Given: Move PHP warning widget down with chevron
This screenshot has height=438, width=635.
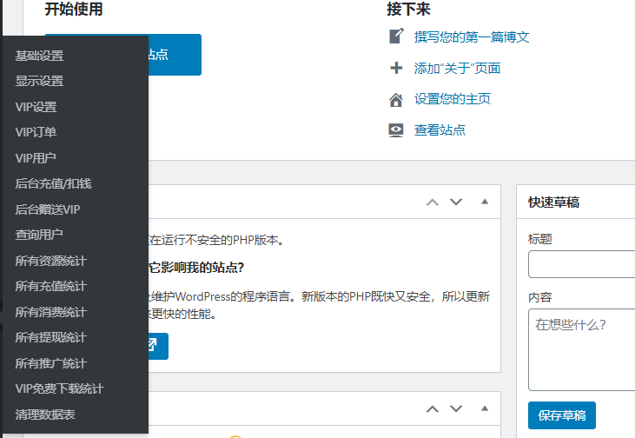Looking at the screenshot, I should coord(456,202).
